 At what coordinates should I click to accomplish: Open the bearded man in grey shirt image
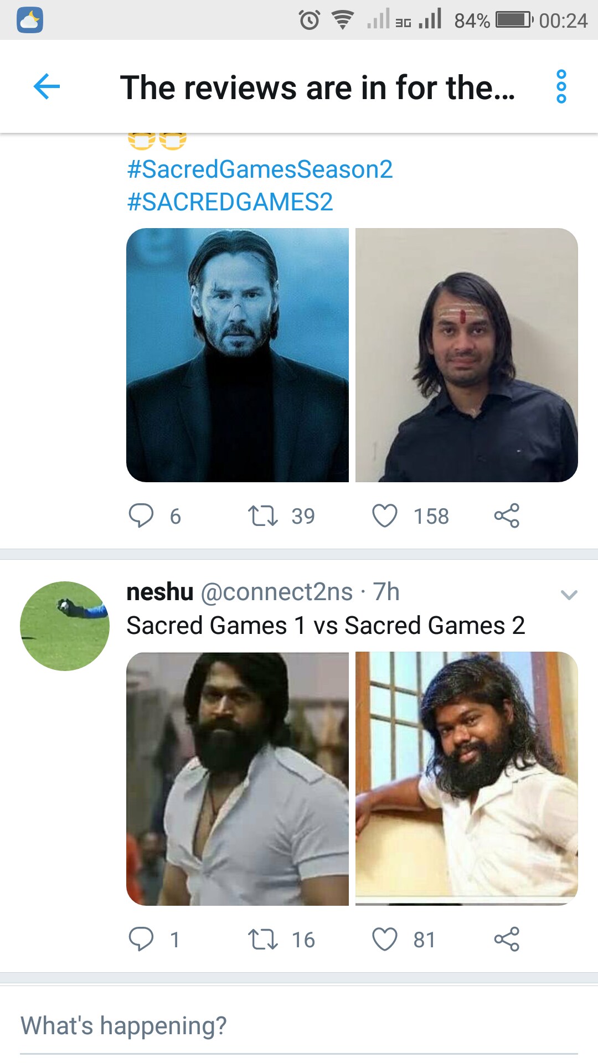pos(238,779)
